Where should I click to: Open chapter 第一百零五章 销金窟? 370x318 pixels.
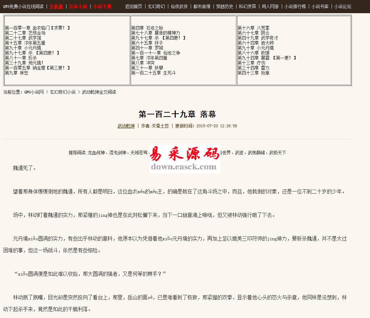37,68
